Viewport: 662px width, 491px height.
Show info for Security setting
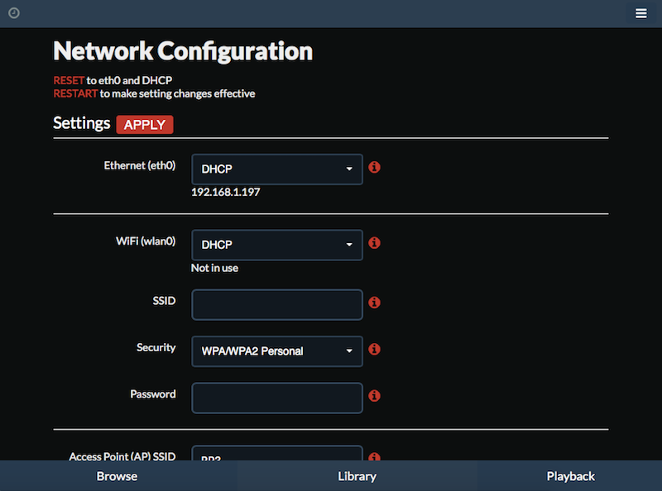[x=374, y=350]
